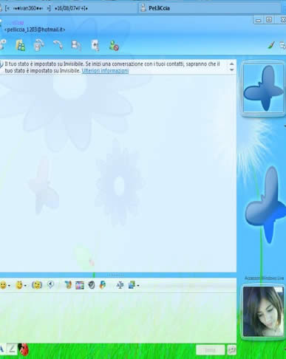This screenshot has width=286, height=359.
Task: Click the contact's butterfly display picture
Action: click(x=263, y=88)
